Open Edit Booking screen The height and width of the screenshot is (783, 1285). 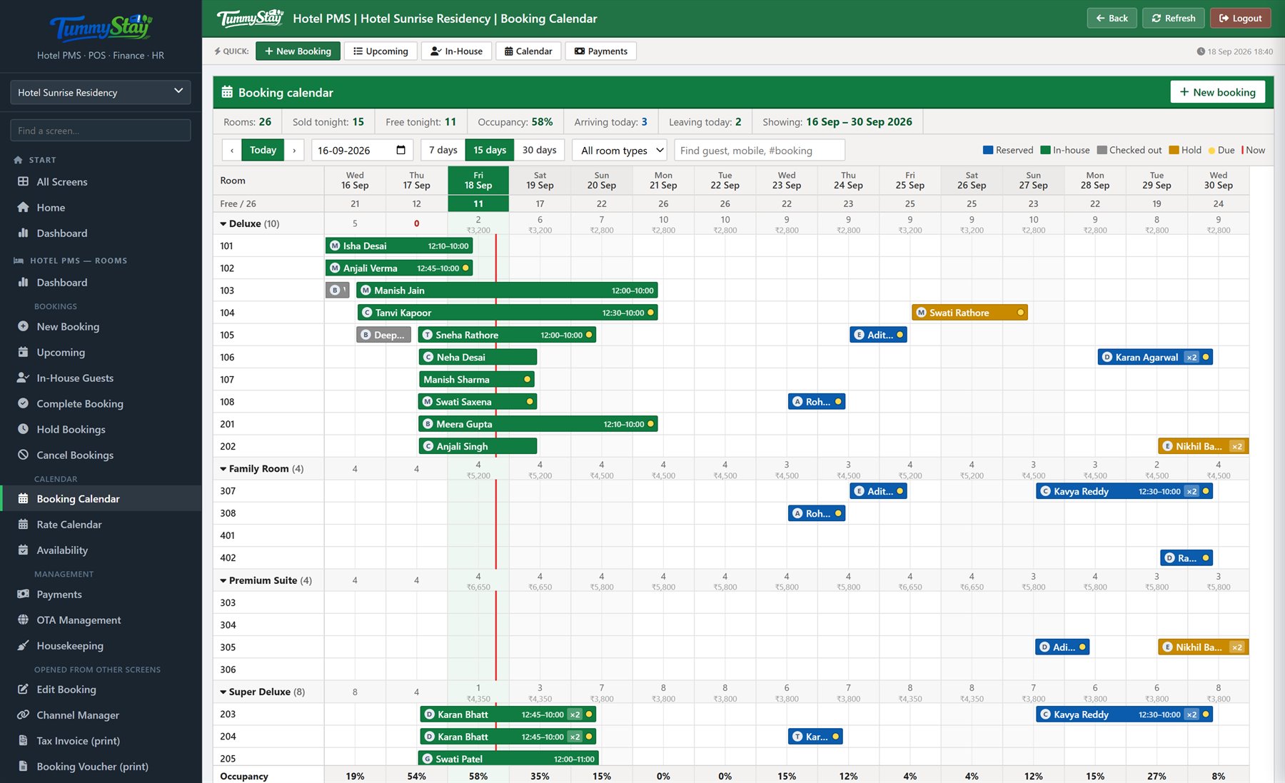tap(101, 689)
